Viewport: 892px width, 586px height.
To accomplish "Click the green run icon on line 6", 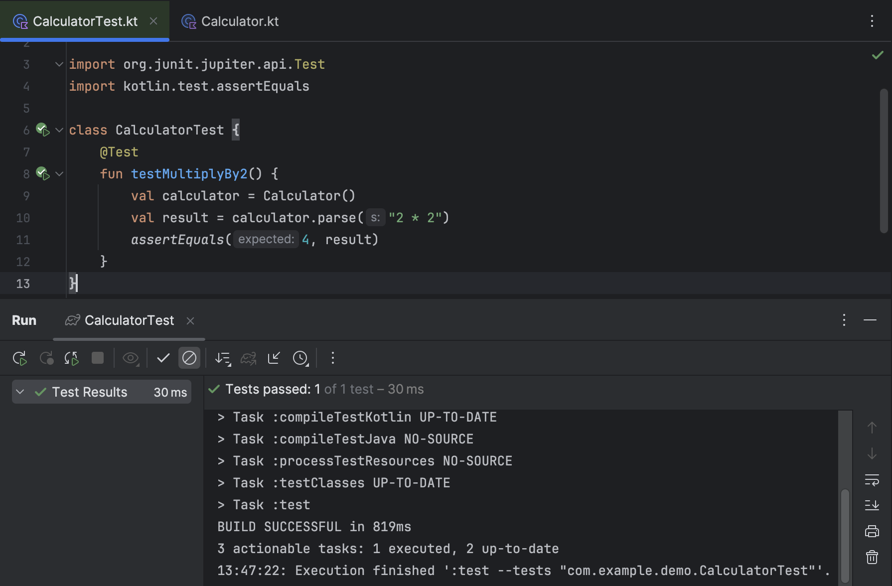I will coord(42,130).
